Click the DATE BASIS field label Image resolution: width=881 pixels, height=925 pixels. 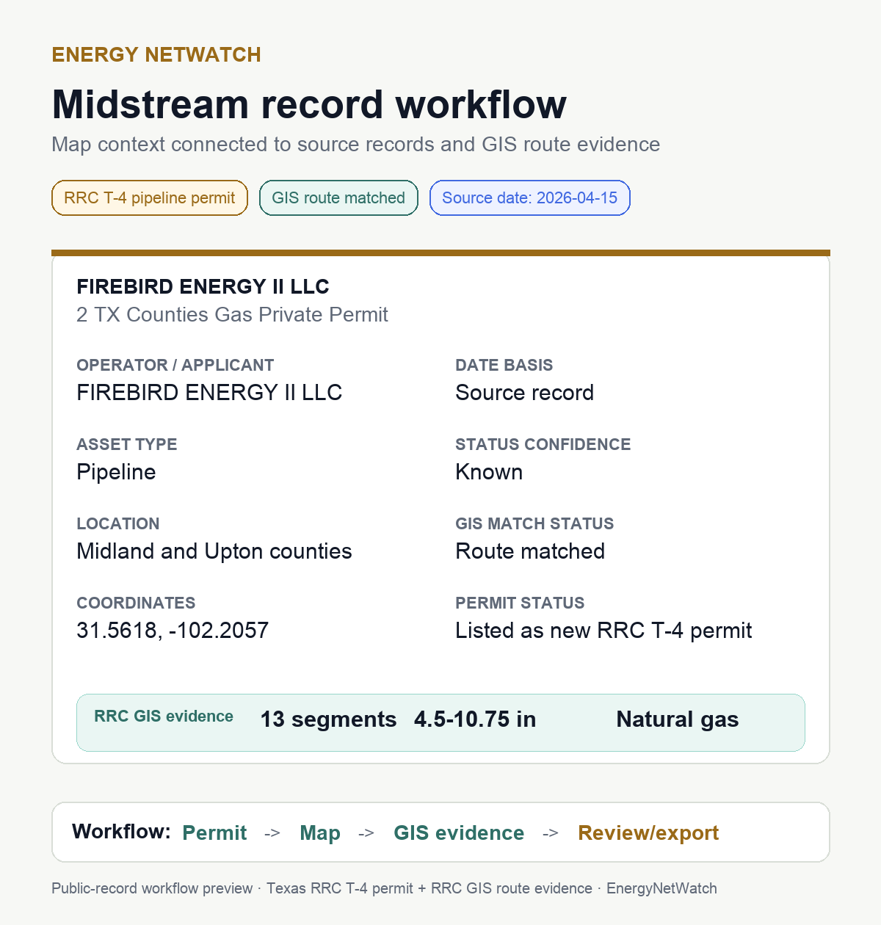[x=504, y=366]
